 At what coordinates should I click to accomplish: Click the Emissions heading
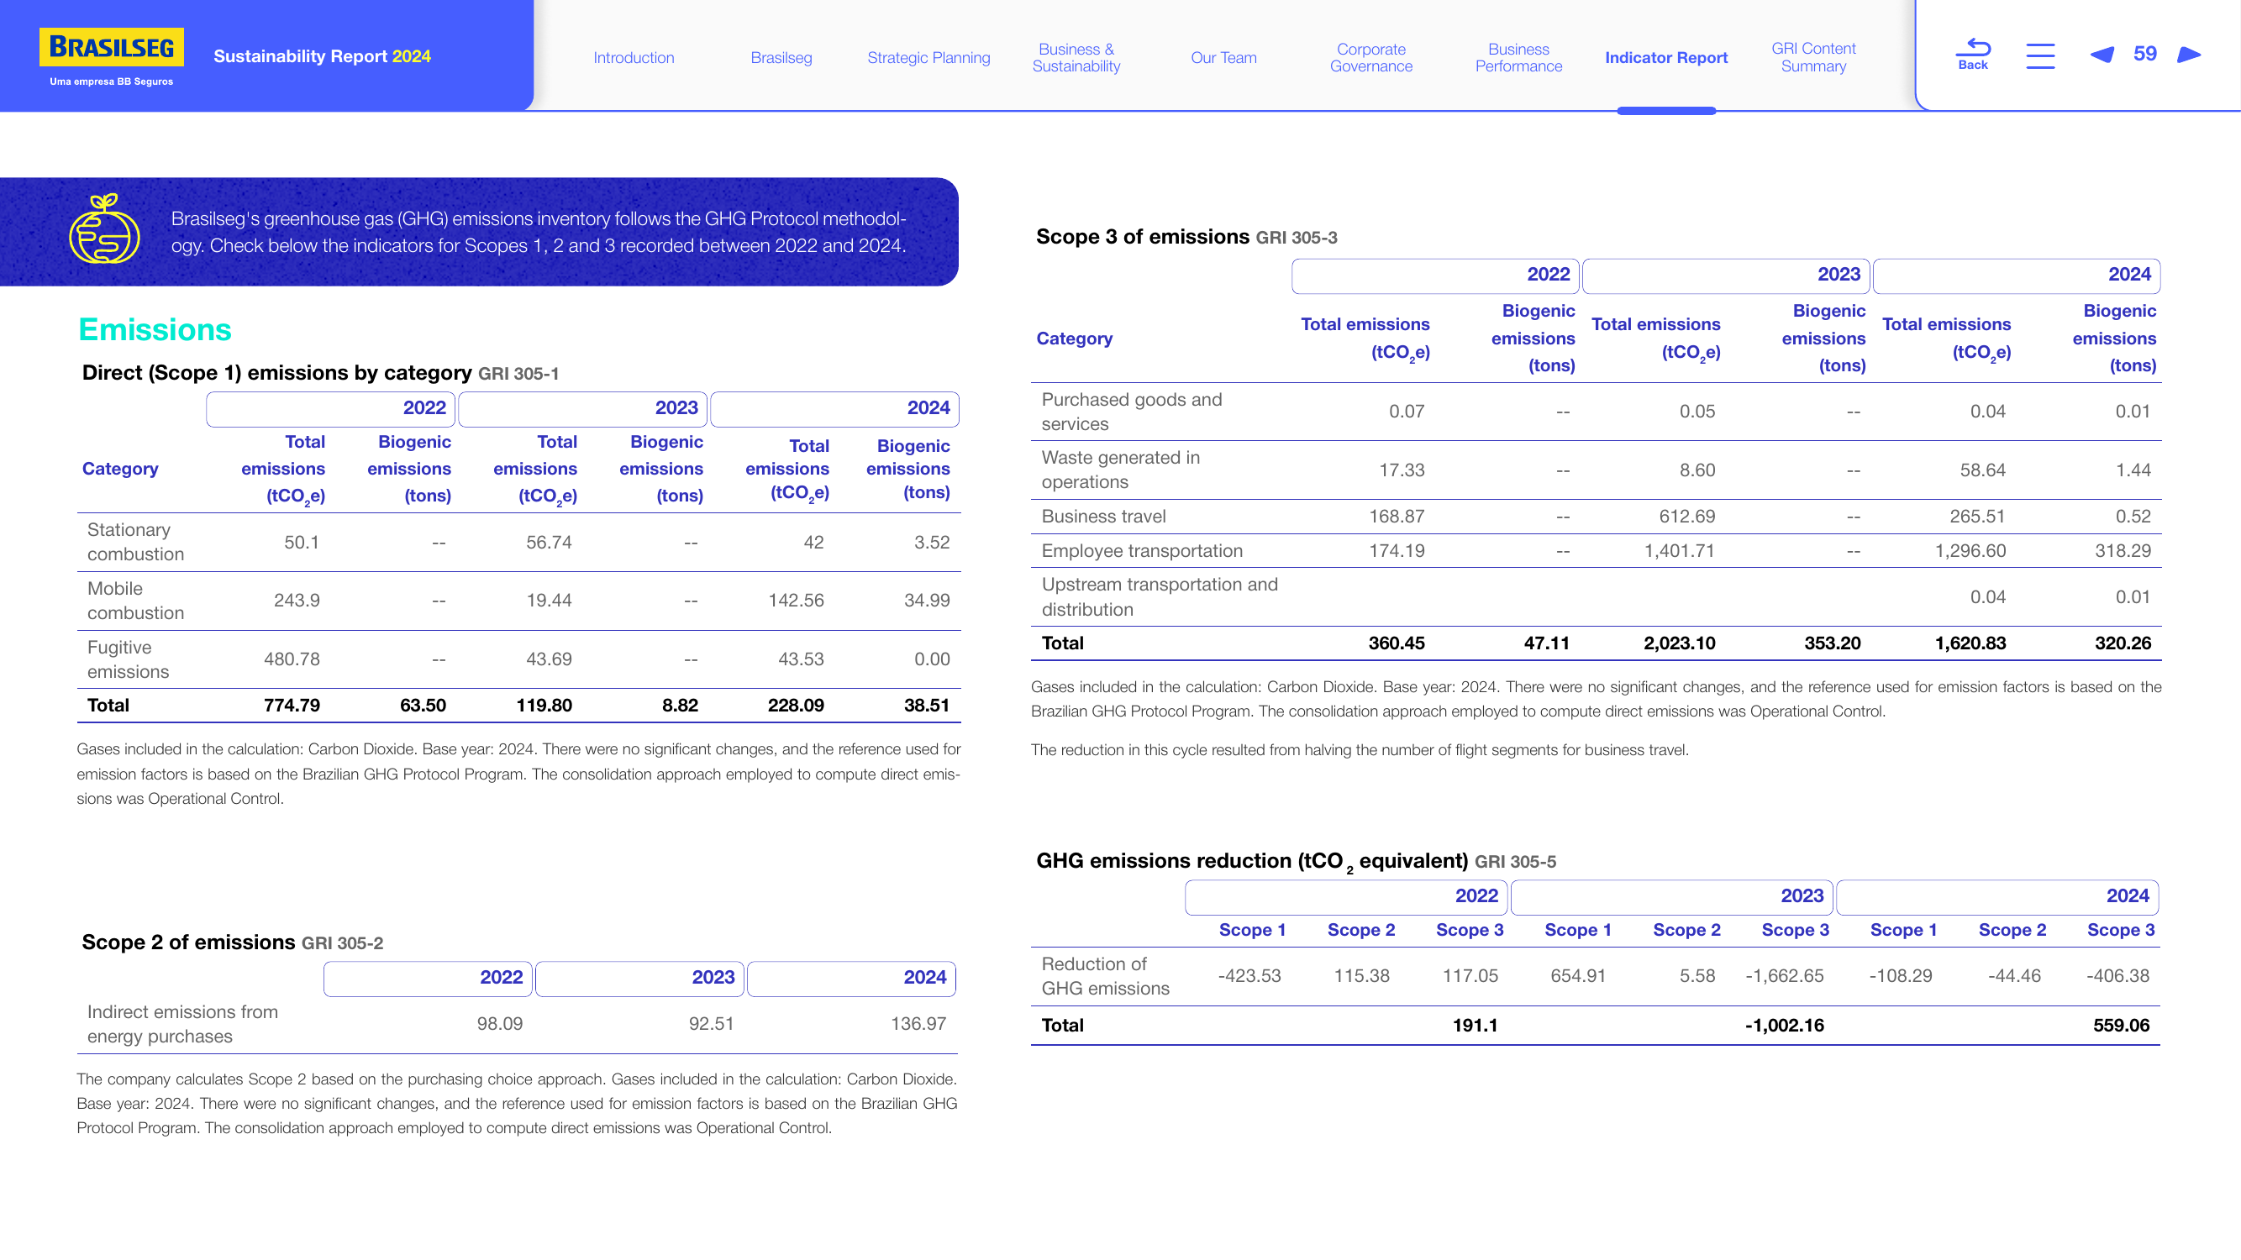(x=155, y=329)
